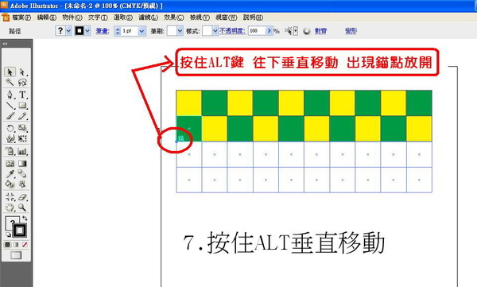
Task: Select the Rectangle tool
Action: point(22,105)
